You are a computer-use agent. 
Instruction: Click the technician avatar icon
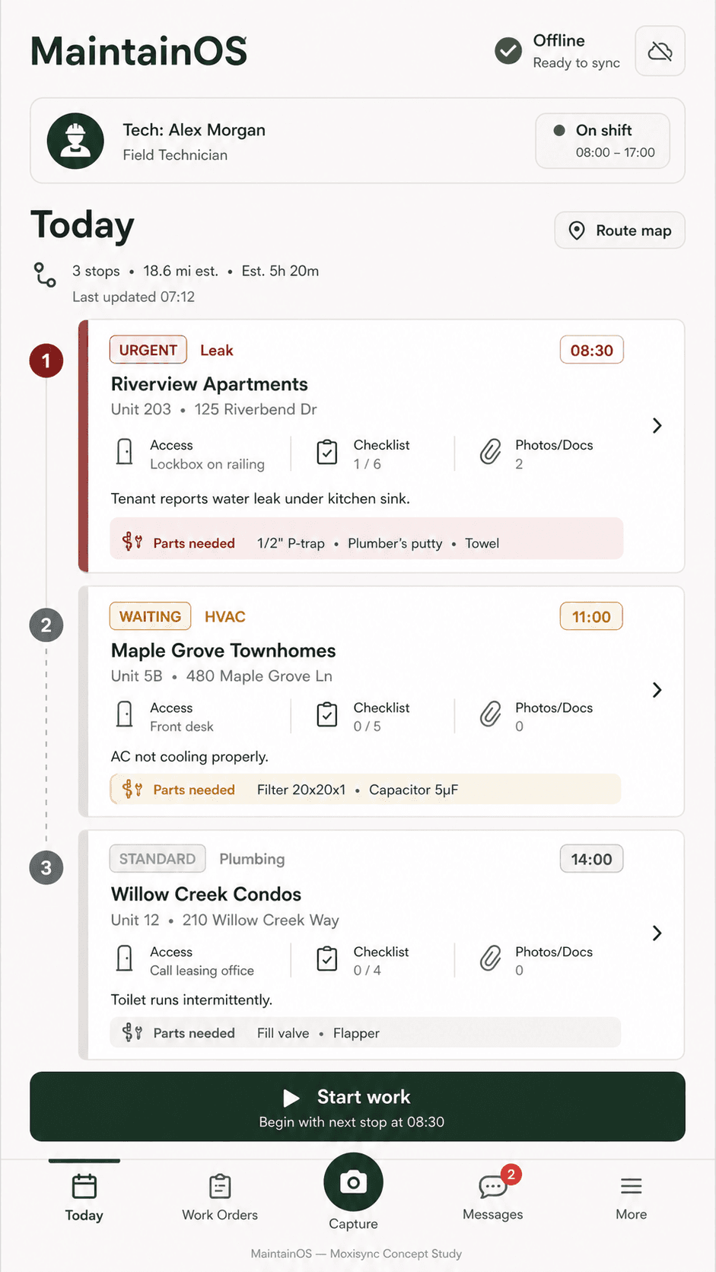(75, 141)
